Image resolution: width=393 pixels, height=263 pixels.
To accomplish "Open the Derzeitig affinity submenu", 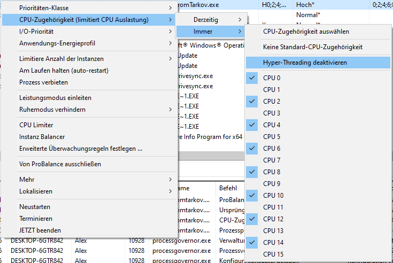I will pos(211,20).
